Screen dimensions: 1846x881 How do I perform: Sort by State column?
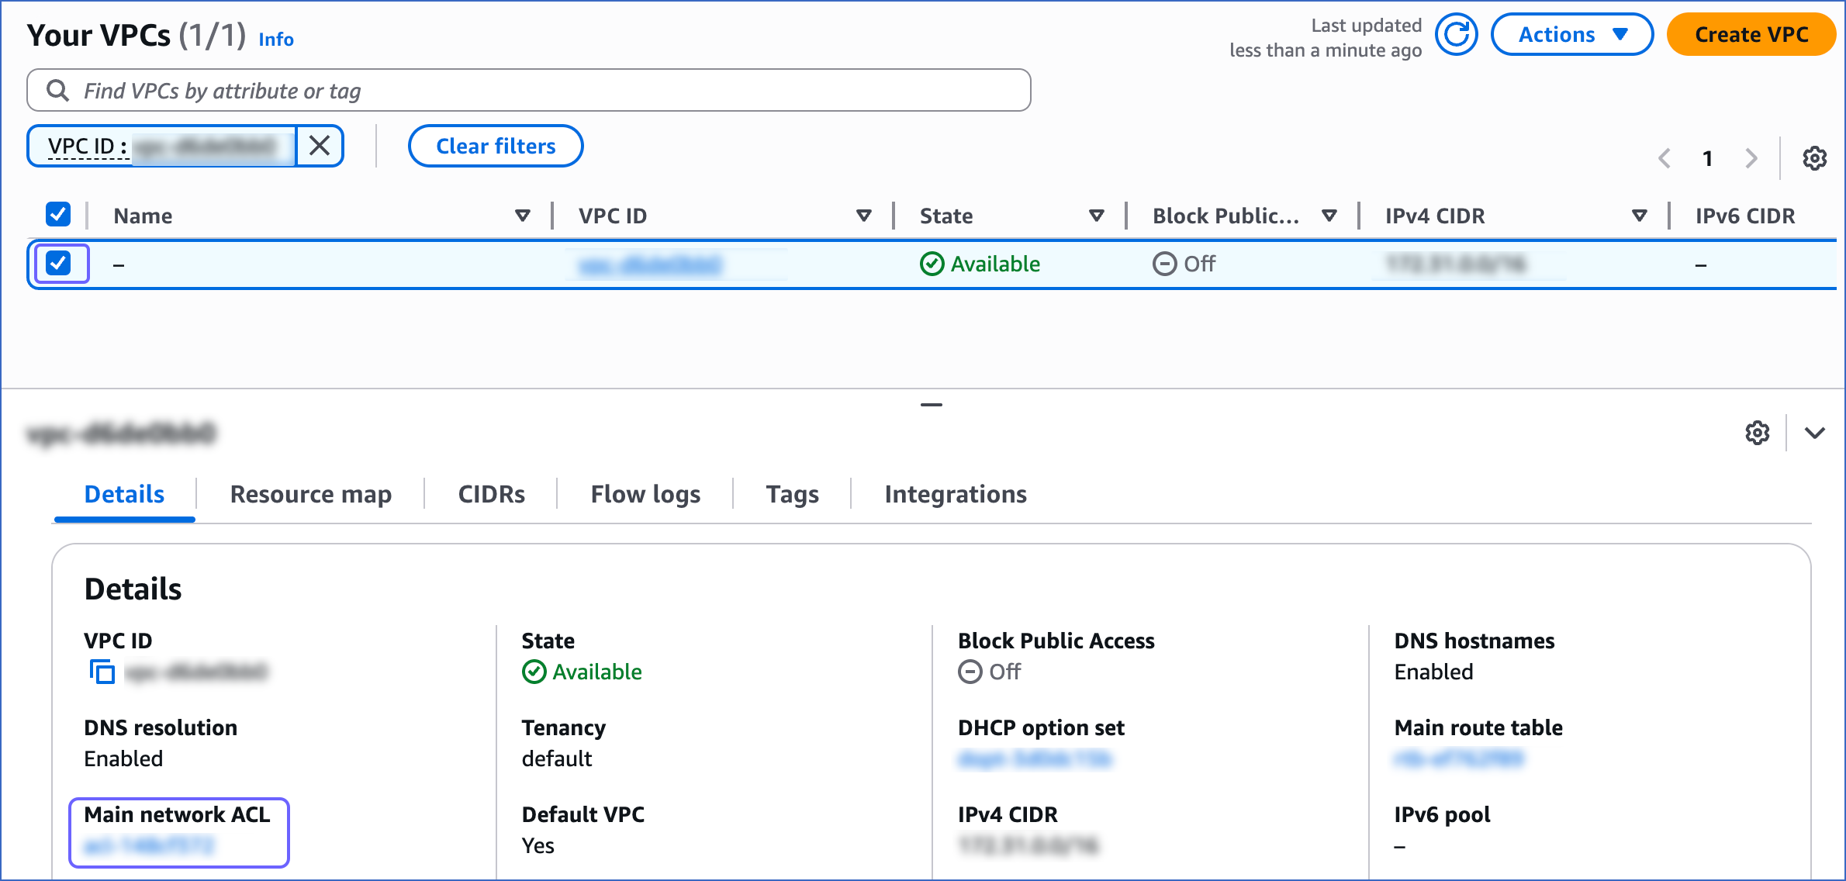(1097, 216)
